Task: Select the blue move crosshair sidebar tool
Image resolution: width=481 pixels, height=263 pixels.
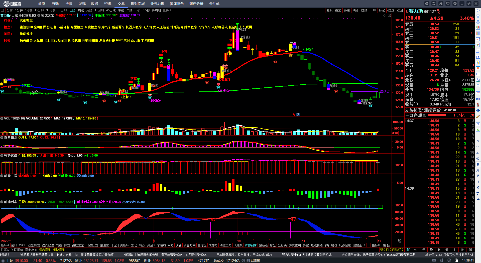Action: (x=478, y=110)
